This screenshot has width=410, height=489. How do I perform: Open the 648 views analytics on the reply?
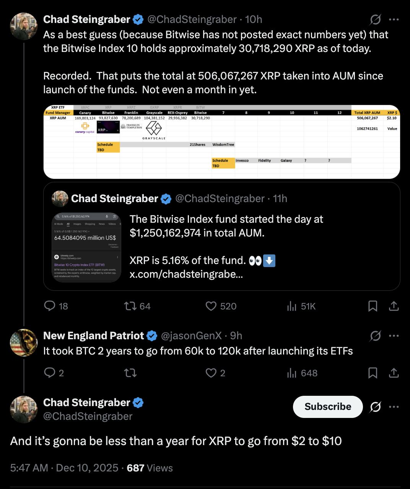[x=292, y=373]
